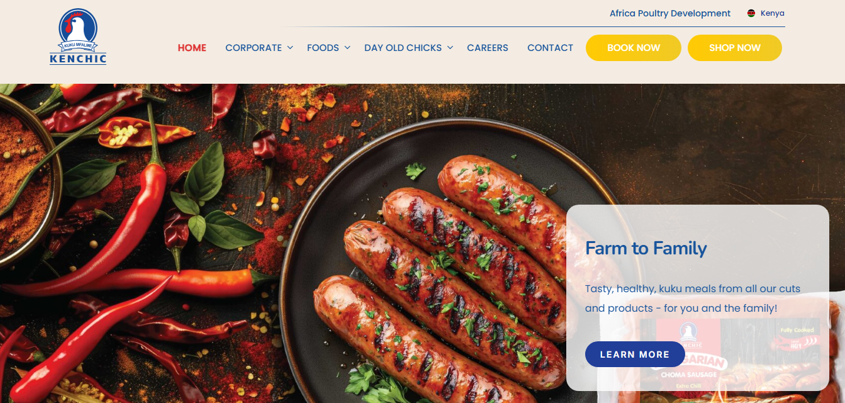
Task: Expand the Foods menu chevron
Action: coord(347,48)
